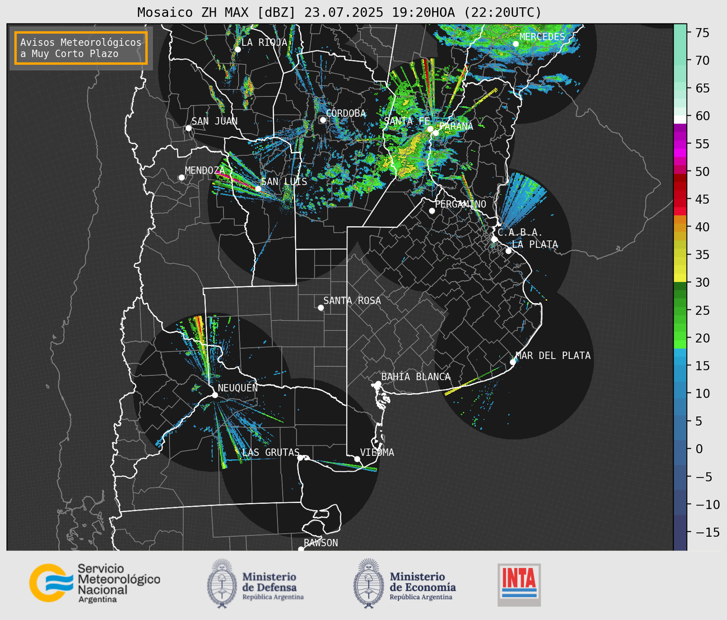Click the Avisos Meteorológicos a Muy Corto Plazo box

point(81,48)
